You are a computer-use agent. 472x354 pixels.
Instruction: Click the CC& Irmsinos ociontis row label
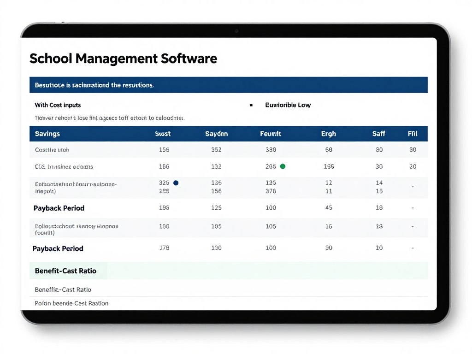(x=64, y=166)
